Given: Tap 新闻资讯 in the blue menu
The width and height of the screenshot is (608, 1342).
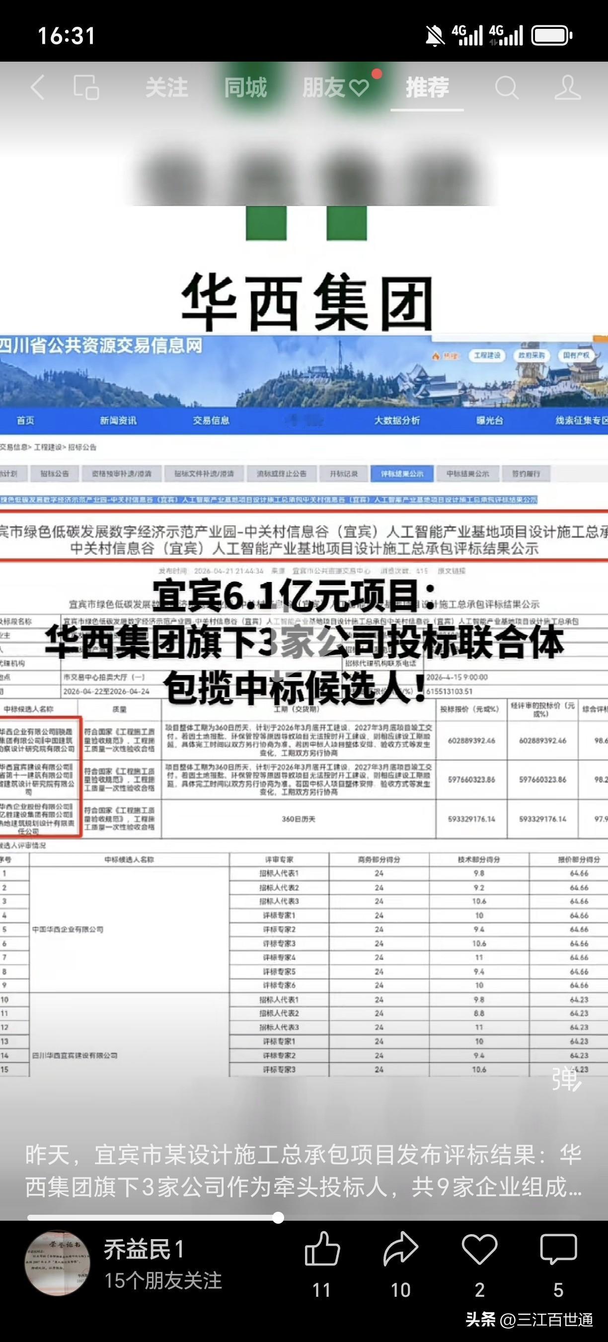Looking at the screenshot, I should click(118, 420).
